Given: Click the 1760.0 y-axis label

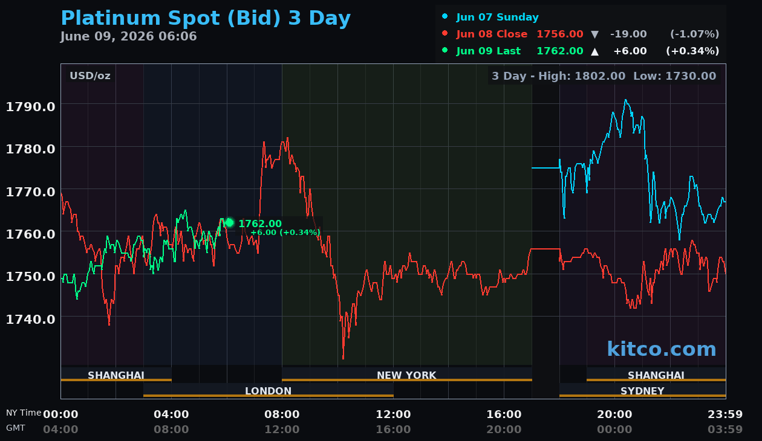Looking at the screenshot, I should (31, 234).
